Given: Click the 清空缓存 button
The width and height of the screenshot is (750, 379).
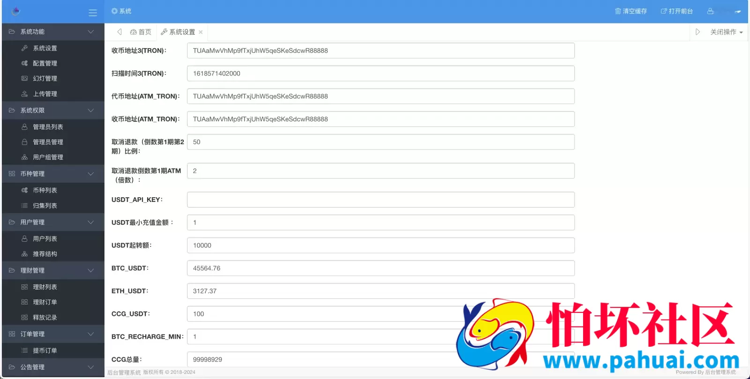Looking at the screenshot, I should pyautogui.click(x=631, y=11).
